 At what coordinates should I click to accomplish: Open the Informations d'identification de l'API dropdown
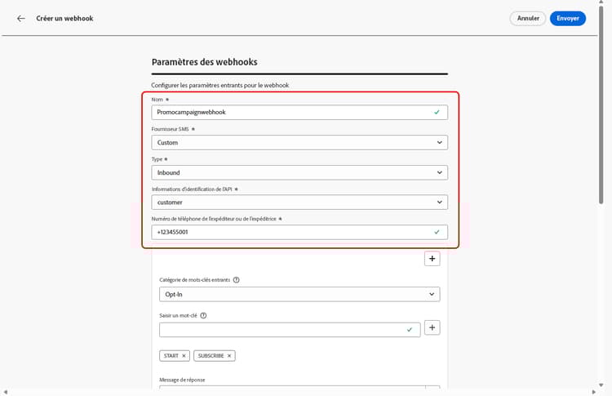click(x=299, y=202)
